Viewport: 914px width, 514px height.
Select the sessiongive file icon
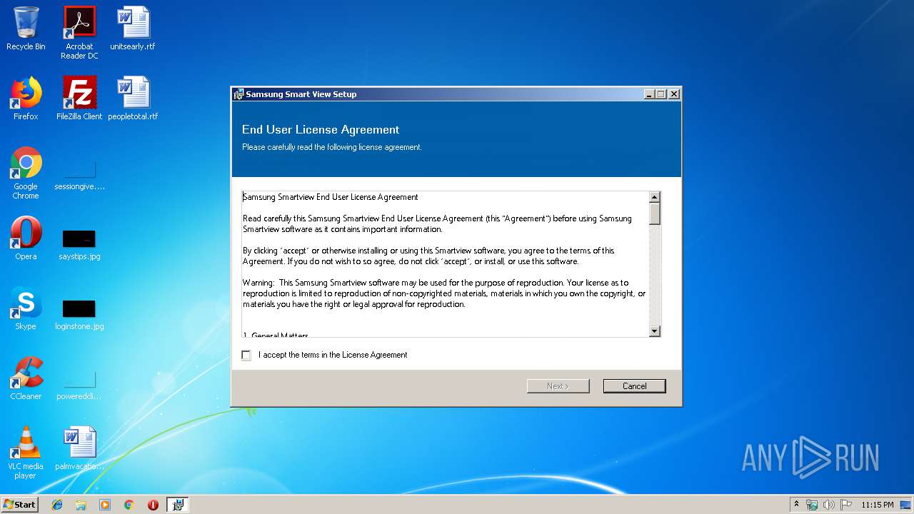(x=79, y=176)
